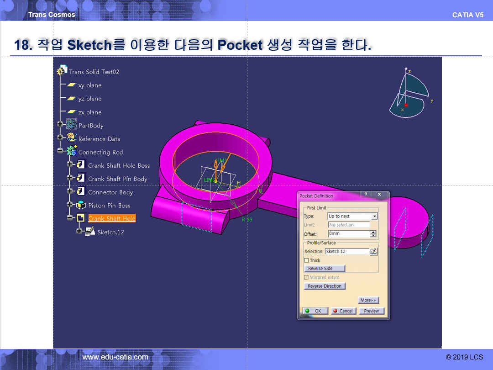The height and width of the screenshot is (370, 493).
Task: Toggle the Mirrored extent checkbox
Action: 307,277
